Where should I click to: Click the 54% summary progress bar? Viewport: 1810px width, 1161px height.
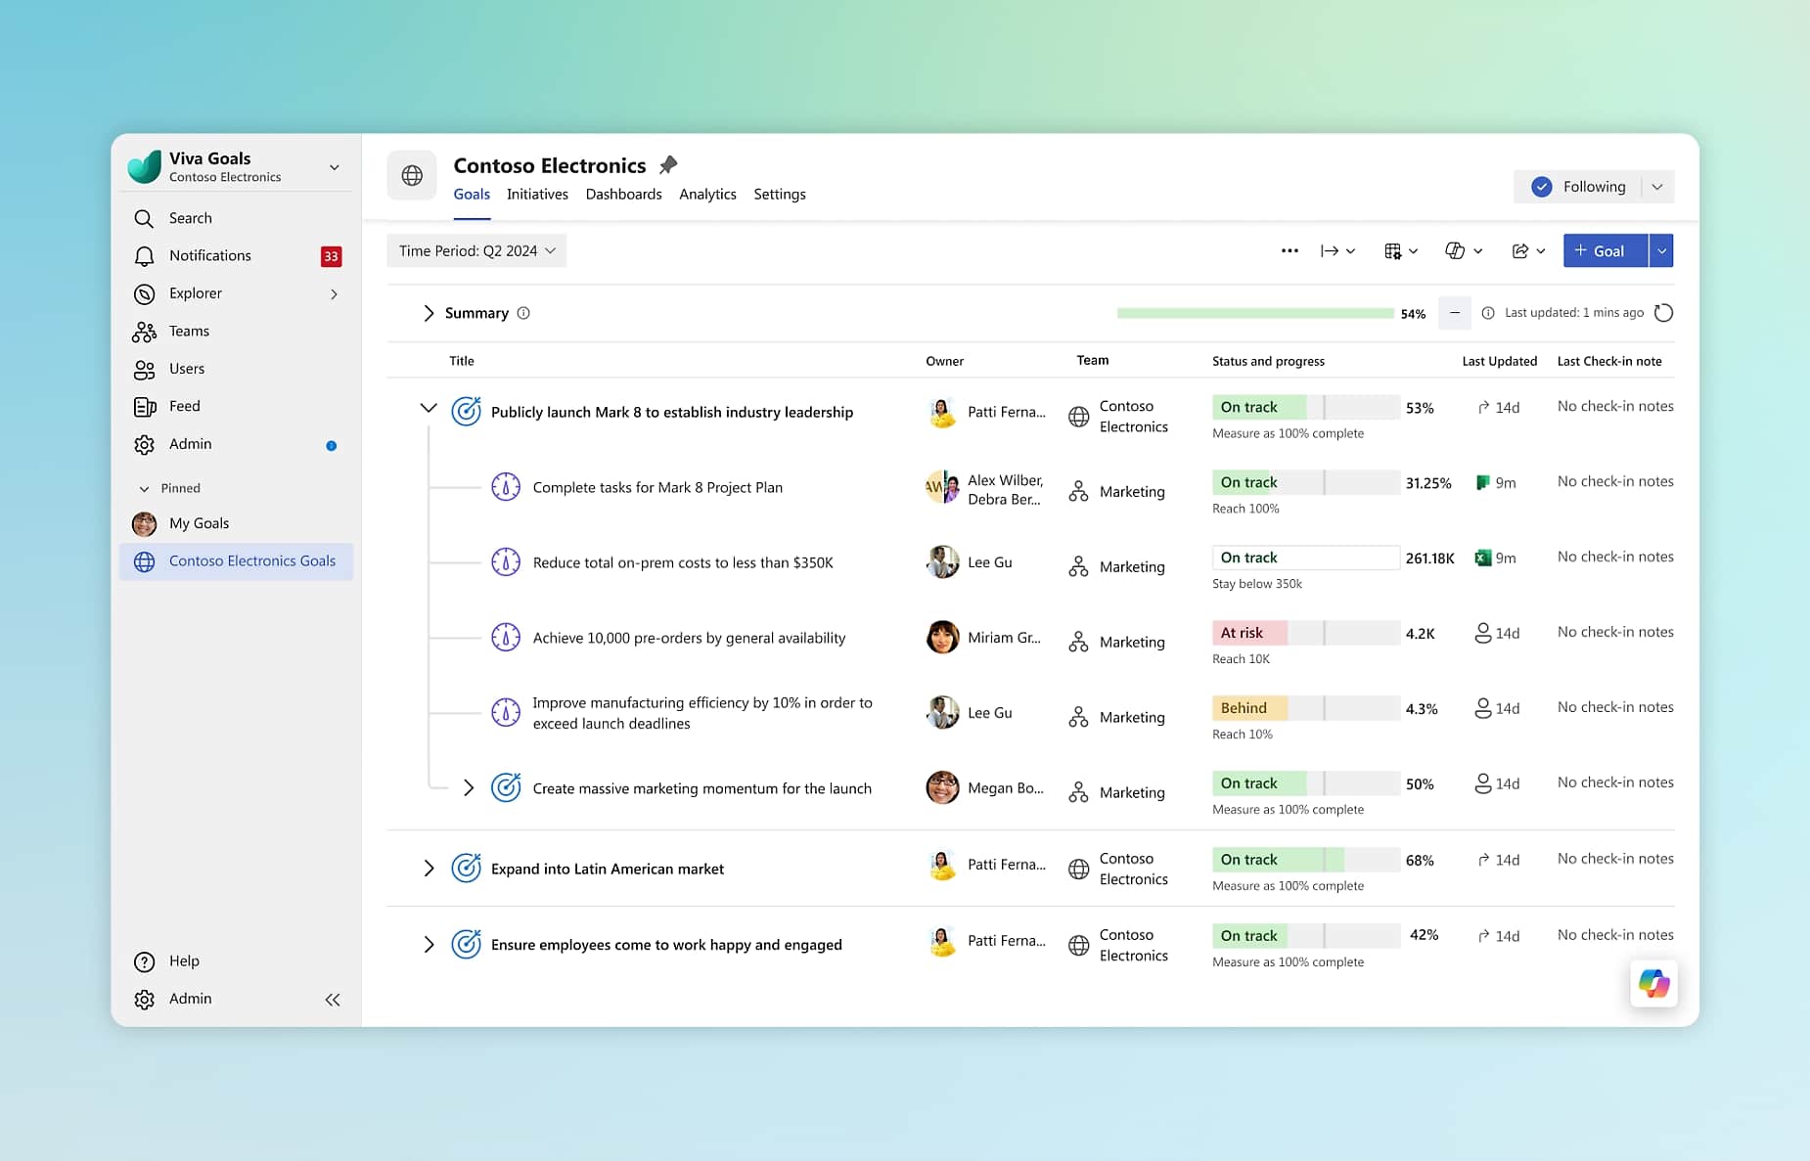click(1254, 313)
